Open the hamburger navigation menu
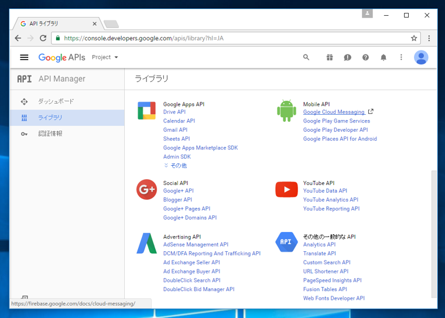Screen dimensions: 445x318 coord(24,57)
